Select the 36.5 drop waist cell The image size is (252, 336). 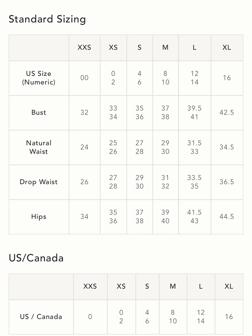[x=227, y=182]
